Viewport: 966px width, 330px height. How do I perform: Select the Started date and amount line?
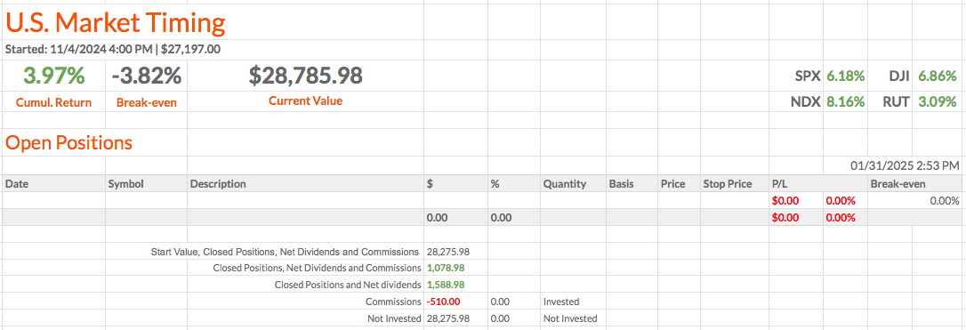[x=112, y=49]
